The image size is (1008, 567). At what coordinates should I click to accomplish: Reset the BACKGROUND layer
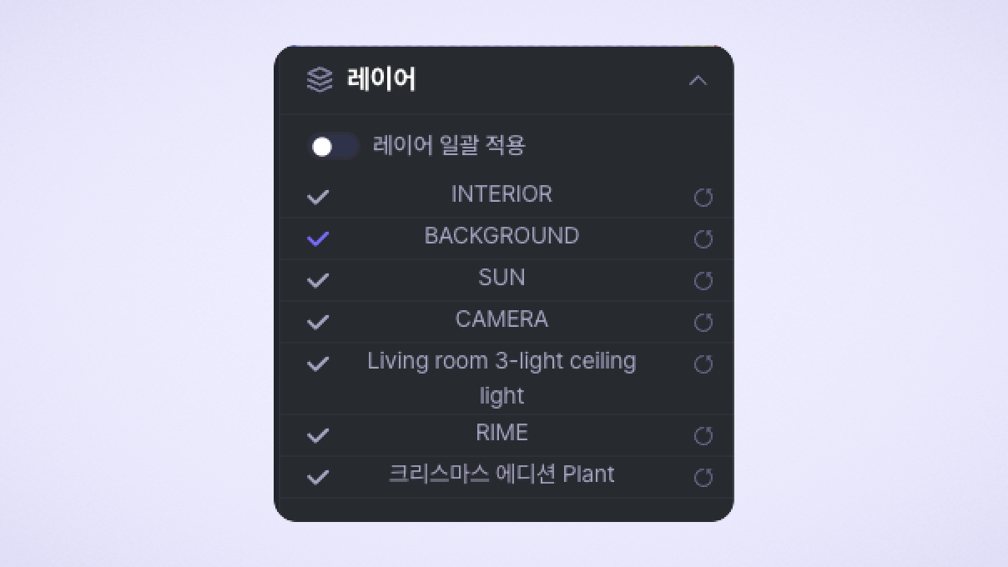[703, 239]
